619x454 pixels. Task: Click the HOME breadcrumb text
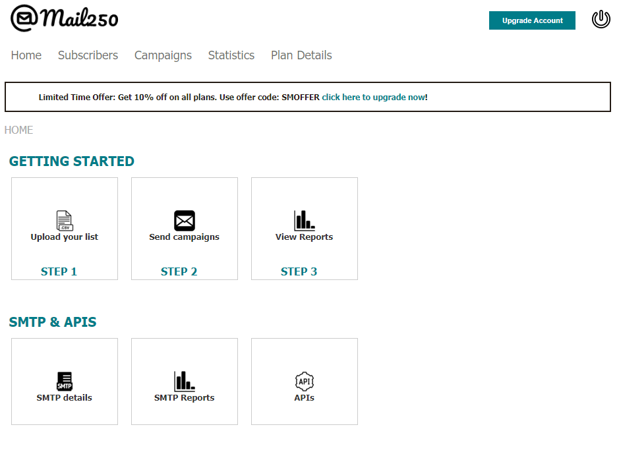18,130
